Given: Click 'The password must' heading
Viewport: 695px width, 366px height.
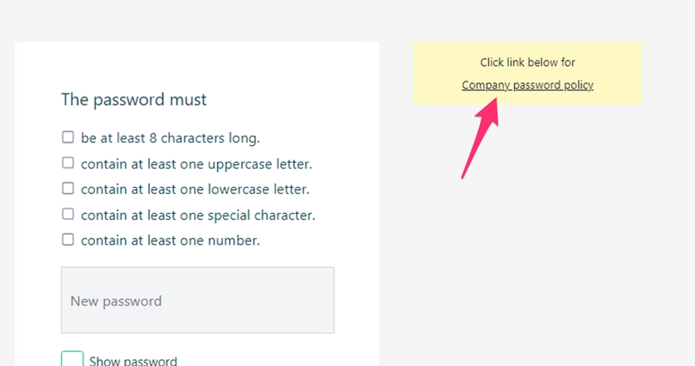Looking at the screenshot, I should (134, 100).
